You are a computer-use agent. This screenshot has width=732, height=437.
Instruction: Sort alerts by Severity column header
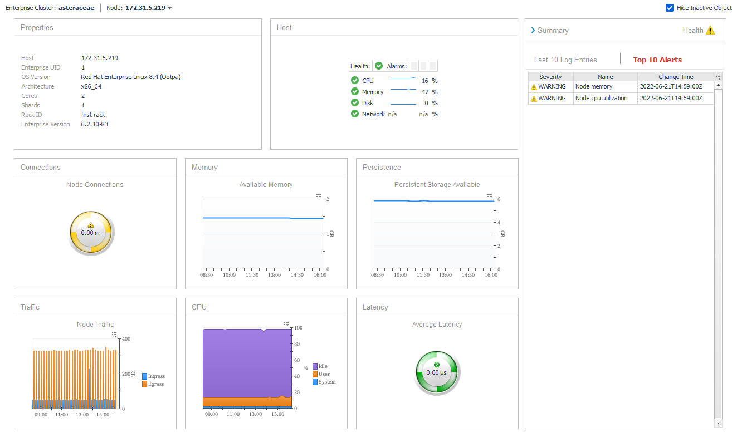(550, 77)
